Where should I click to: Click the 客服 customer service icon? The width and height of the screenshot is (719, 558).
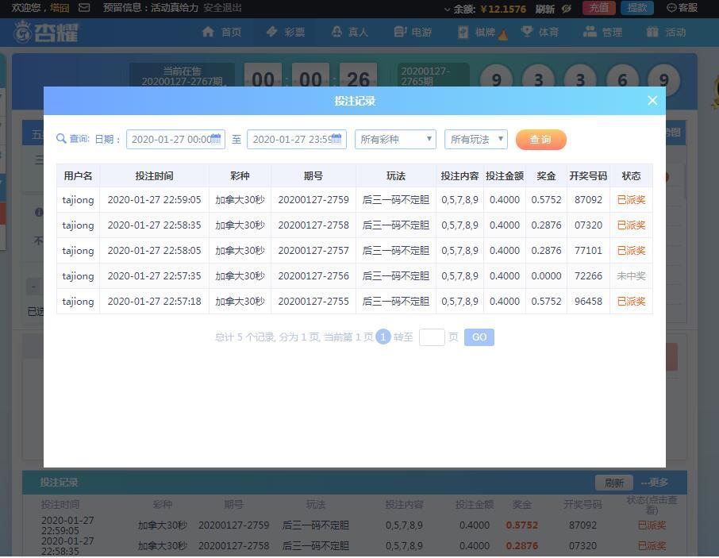pos(671,8)
